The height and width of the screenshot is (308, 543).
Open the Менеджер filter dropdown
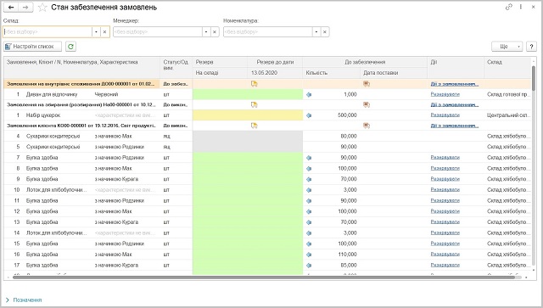206,32
